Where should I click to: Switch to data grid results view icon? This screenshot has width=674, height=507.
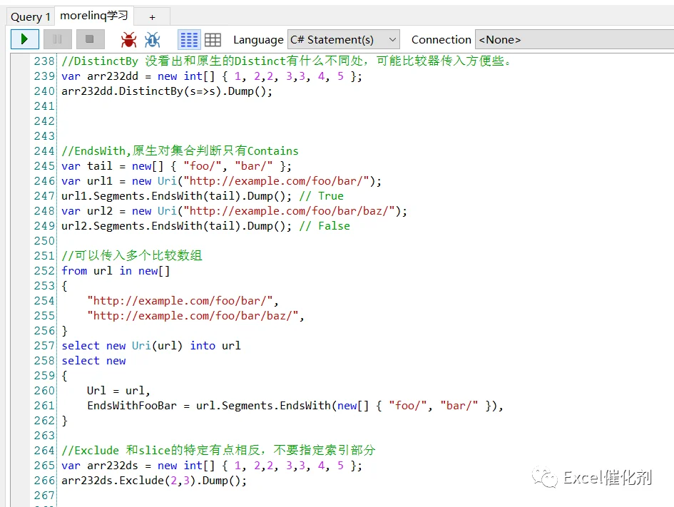pyautogui.click(x=213, y=39)
